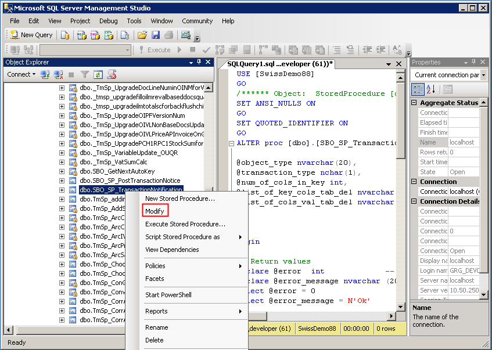Collapse the ALTER proc code block
This screenshot has height=350, width=492.
(x=232, y=143)
